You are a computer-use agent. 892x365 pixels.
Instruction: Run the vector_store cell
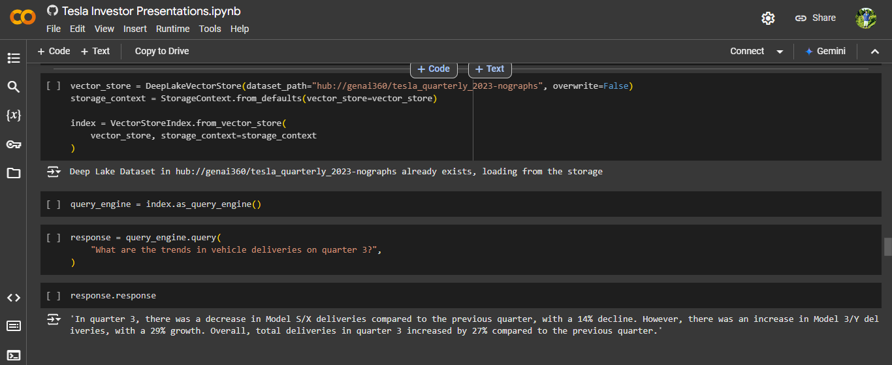click(54, 86)
